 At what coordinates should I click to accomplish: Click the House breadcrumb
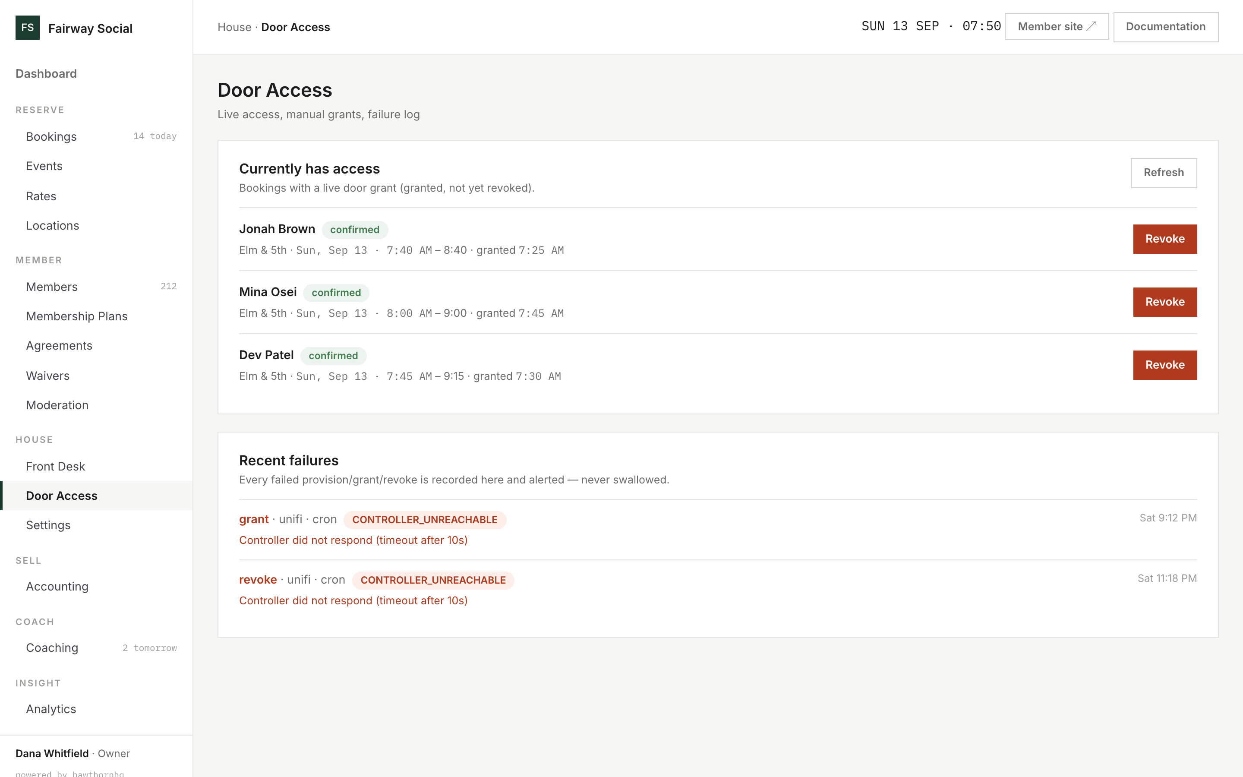click(x=234, y=27)
